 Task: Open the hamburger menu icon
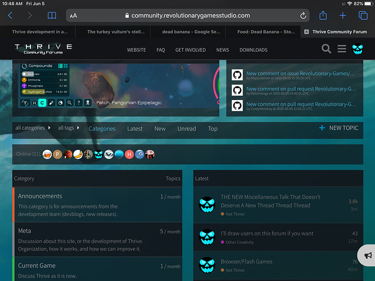342,49
